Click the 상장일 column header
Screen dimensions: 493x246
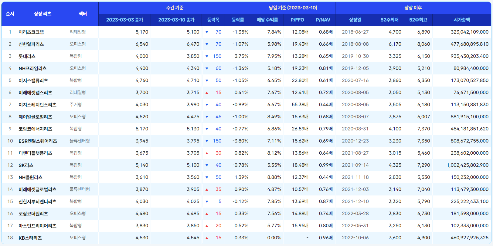point(355,20)
